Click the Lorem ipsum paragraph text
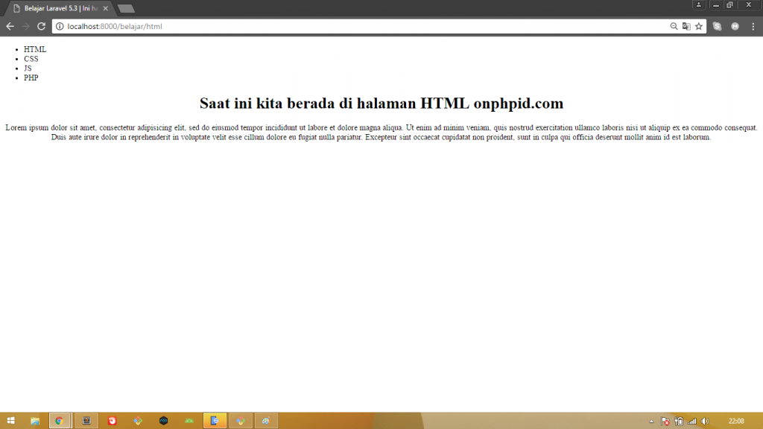This screenshot has height=429, width=763. [381, 133]
